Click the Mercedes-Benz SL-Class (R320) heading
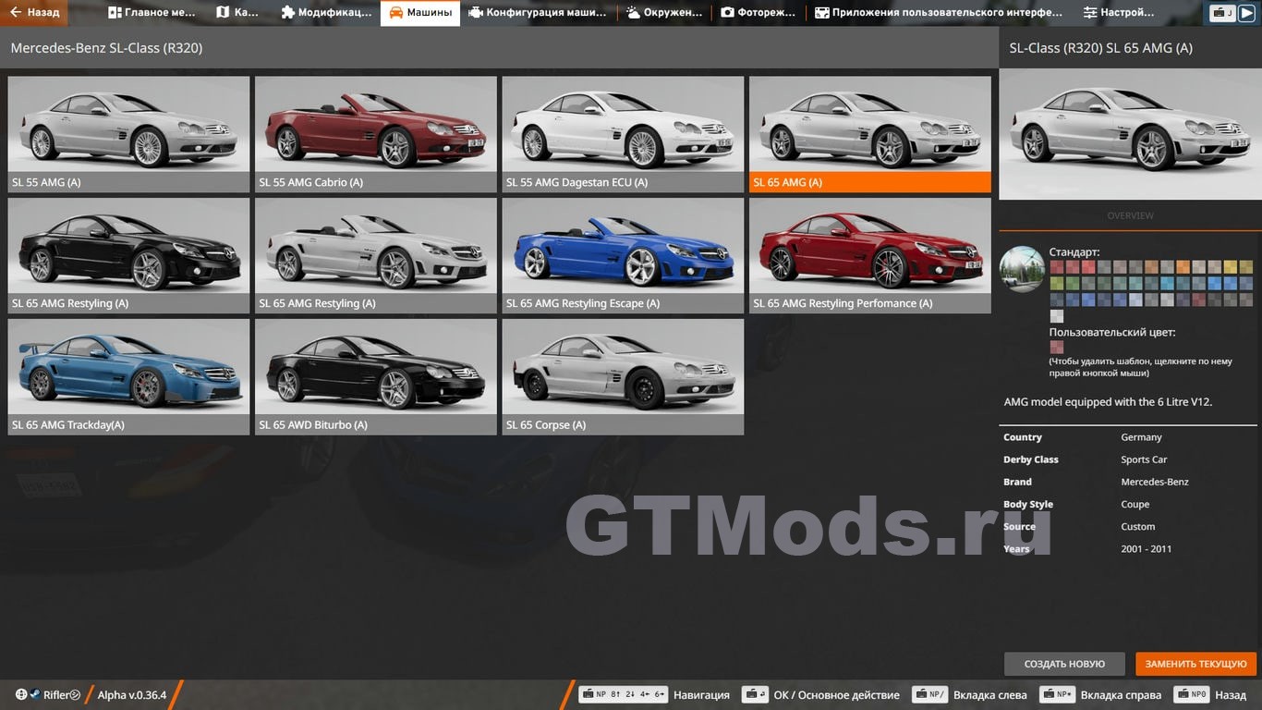Screen dimensions: 1262x710 [106, 48]
